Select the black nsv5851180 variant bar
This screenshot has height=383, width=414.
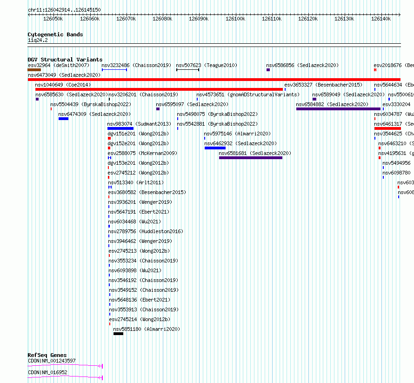click(x=118, y=334)
